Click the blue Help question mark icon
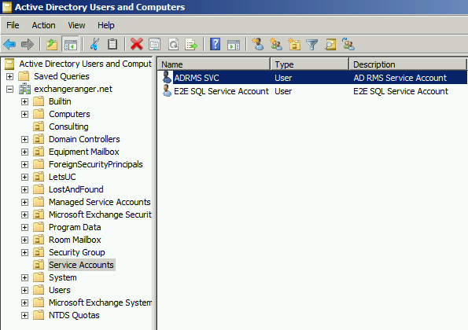This screenshot has height=330, width=468. [215, 45]
